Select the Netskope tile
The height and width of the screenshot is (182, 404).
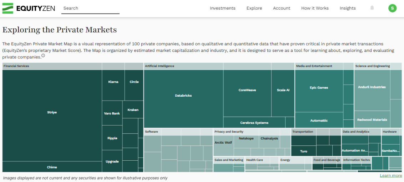pyautogui.click(x=246, y=142)
